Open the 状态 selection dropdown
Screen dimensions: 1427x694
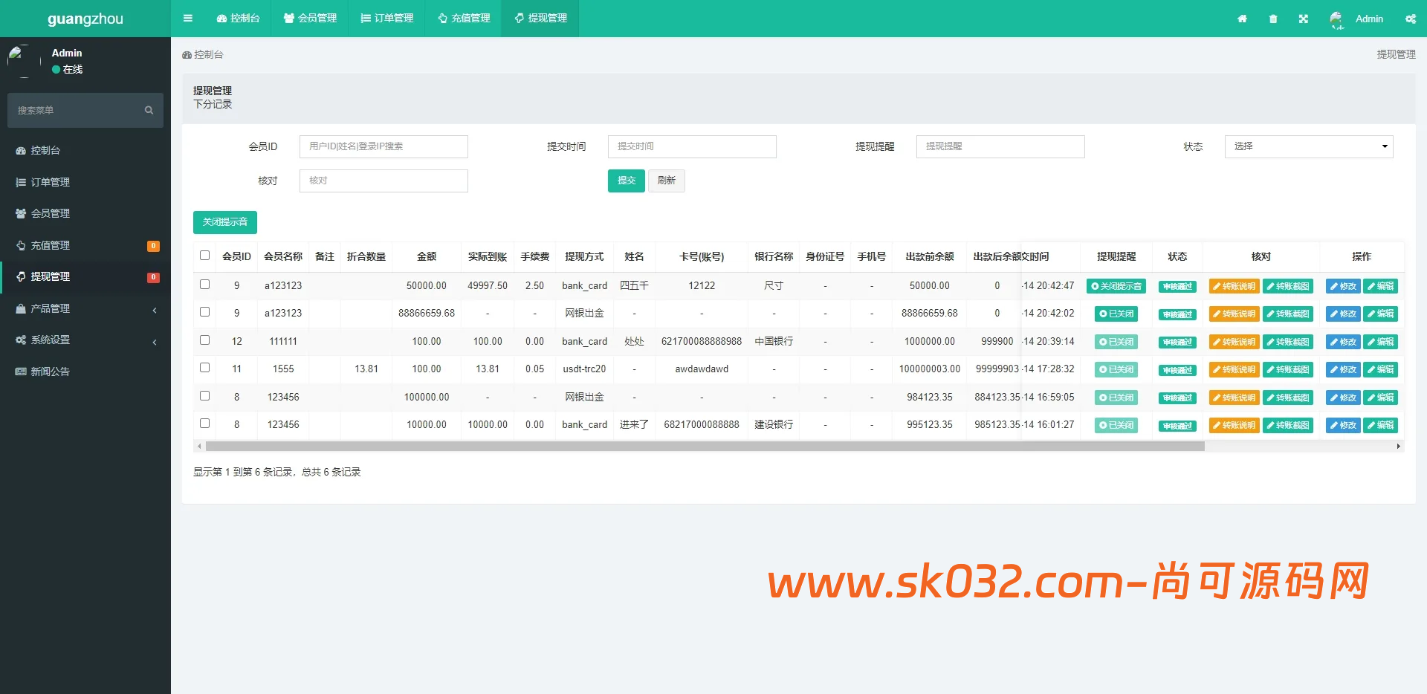tap(1308, 146)
